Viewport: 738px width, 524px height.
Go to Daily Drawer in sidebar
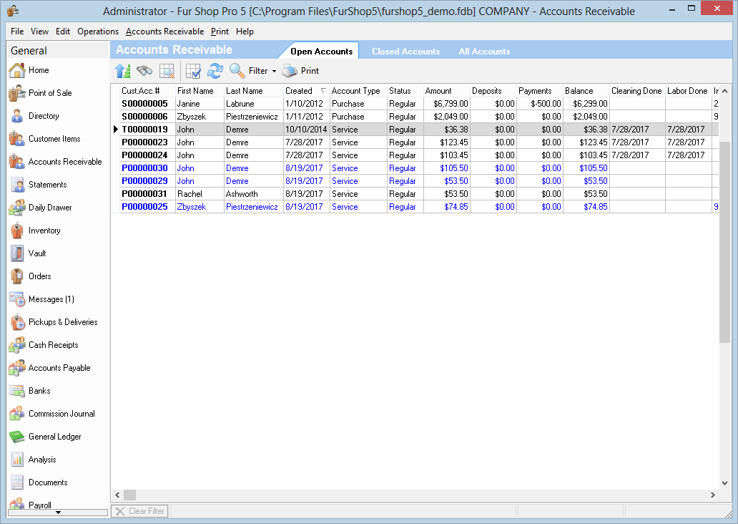click(x=49, y=208)
